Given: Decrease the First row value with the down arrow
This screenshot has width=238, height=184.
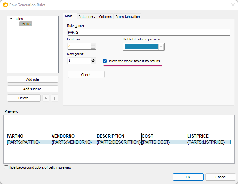Looking at the screenshot, I should pyautogui.click(x=93, y=47).
